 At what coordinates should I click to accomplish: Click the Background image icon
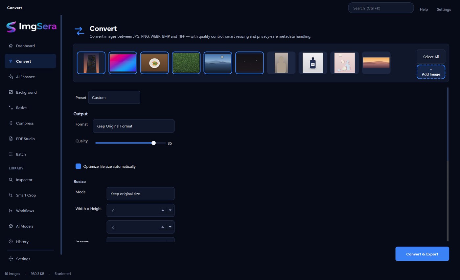click(11, 92)
